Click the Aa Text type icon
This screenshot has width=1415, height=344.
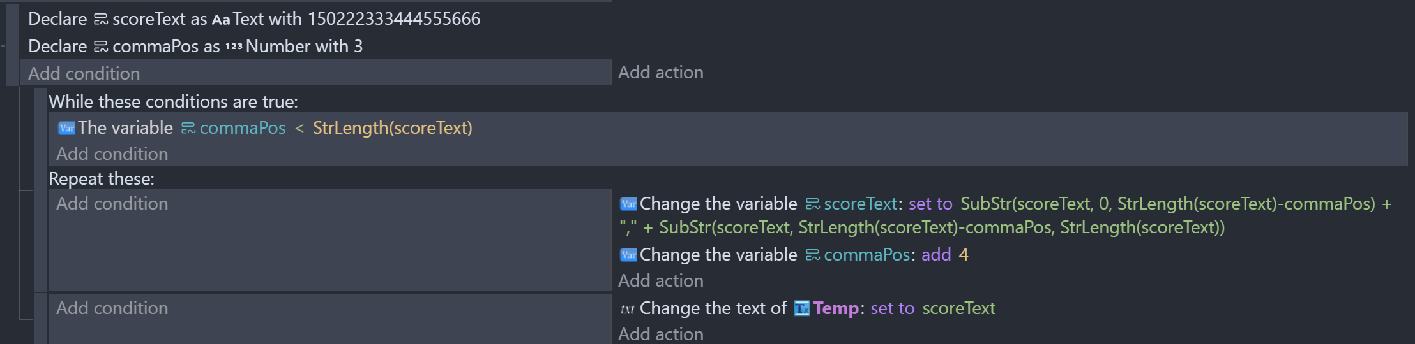click(x=221, y=20)
